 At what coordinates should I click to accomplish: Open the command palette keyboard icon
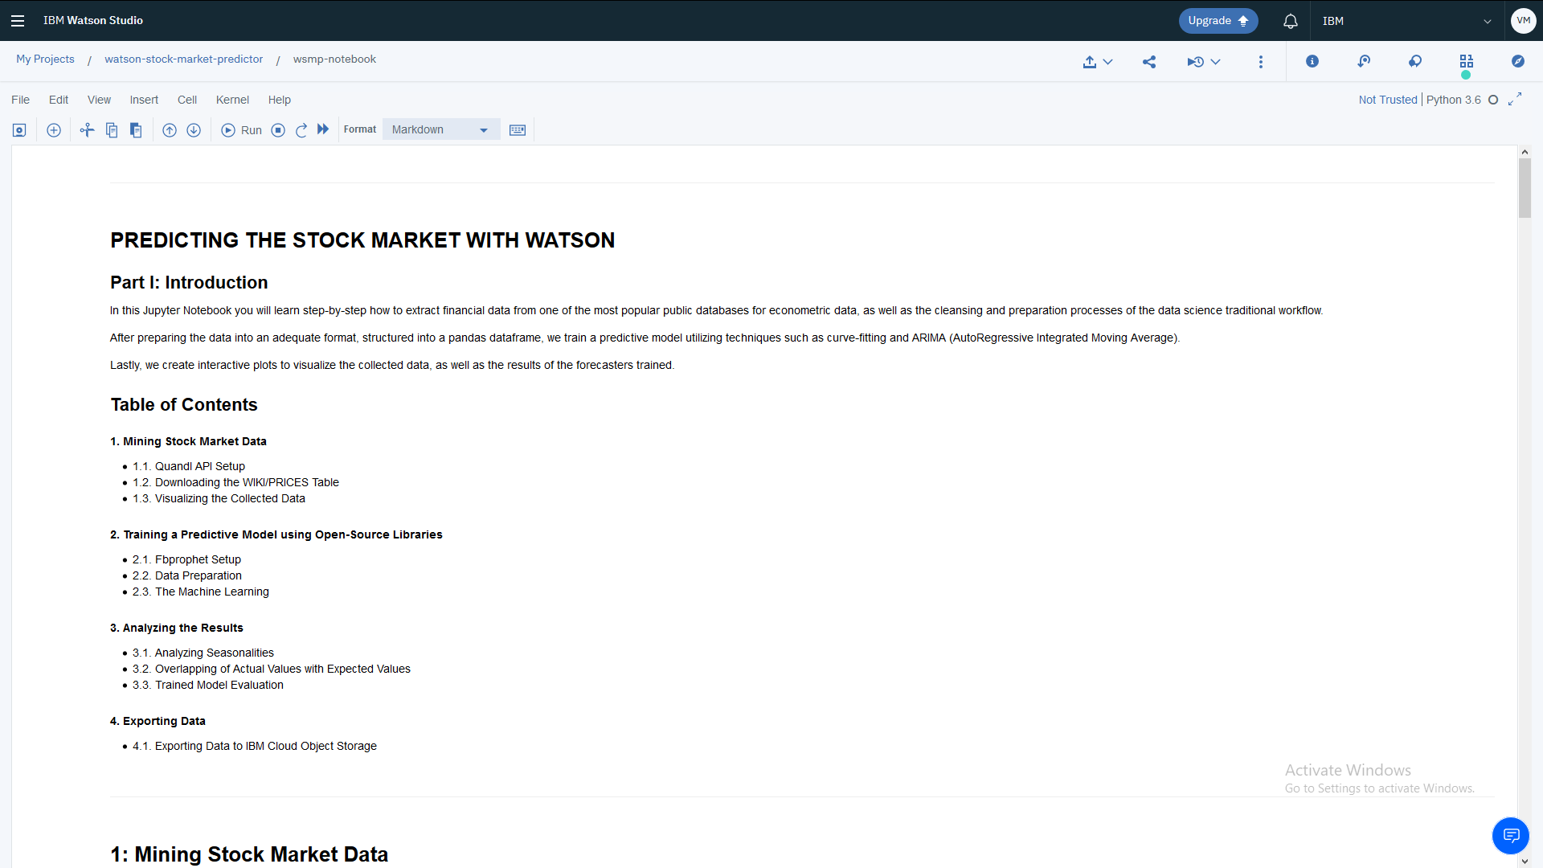click(518, 130)
